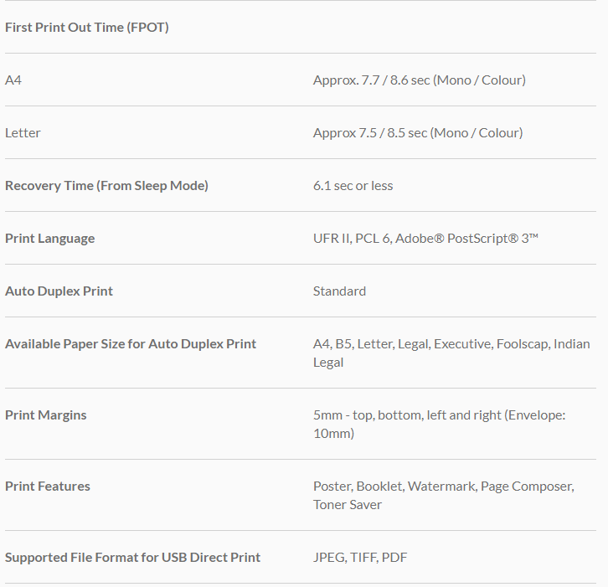Select the 'Standard' value for Auto Duplex Print
Image resolution: width=608 pixels, height=587 pixels.
tap(339, 291)
